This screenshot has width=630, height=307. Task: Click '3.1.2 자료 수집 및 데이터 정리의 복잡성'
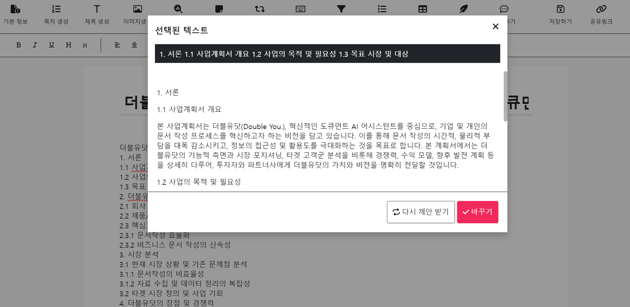click(185, 283)
